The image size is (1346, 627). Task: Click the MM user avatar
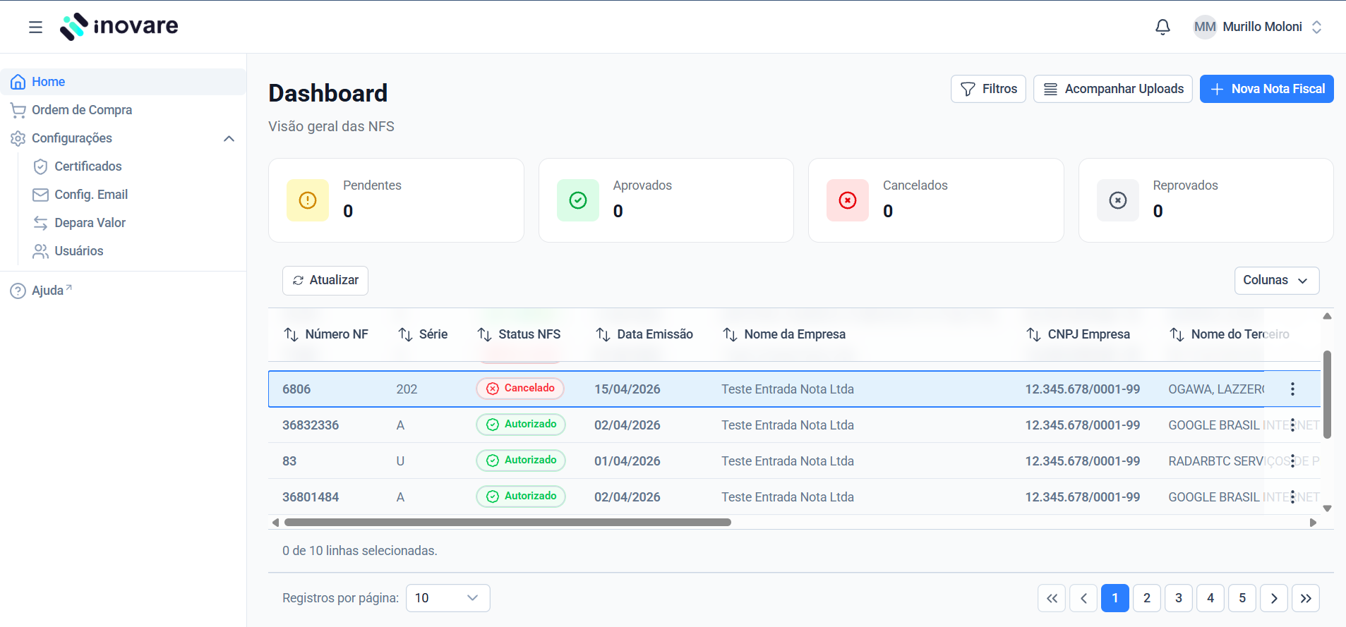[1205, 27]
